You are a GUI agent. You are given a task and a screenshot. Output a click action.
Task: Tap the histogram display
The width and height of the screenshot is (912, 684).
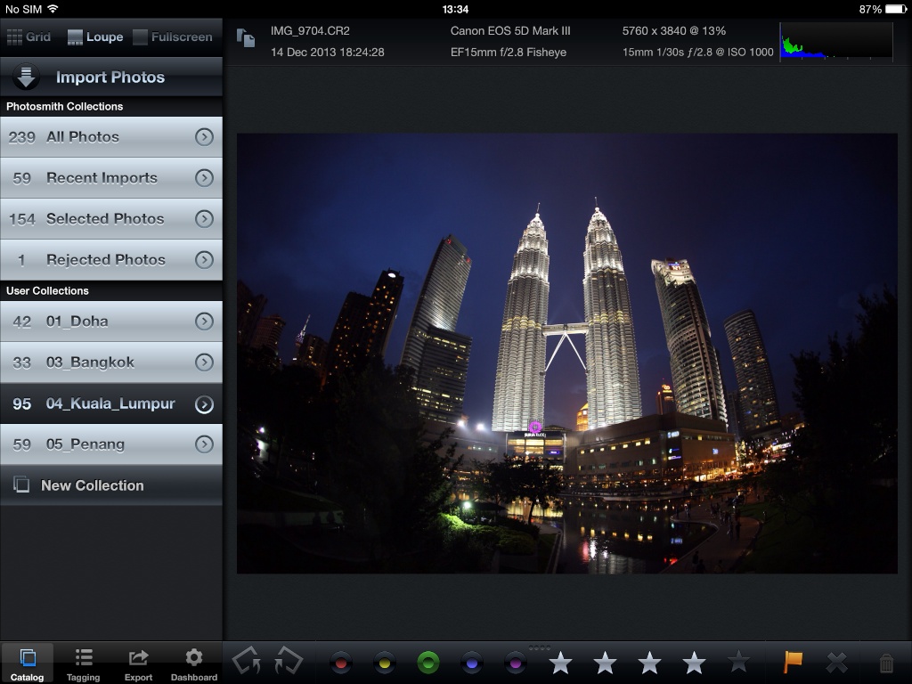coord(835,41)
